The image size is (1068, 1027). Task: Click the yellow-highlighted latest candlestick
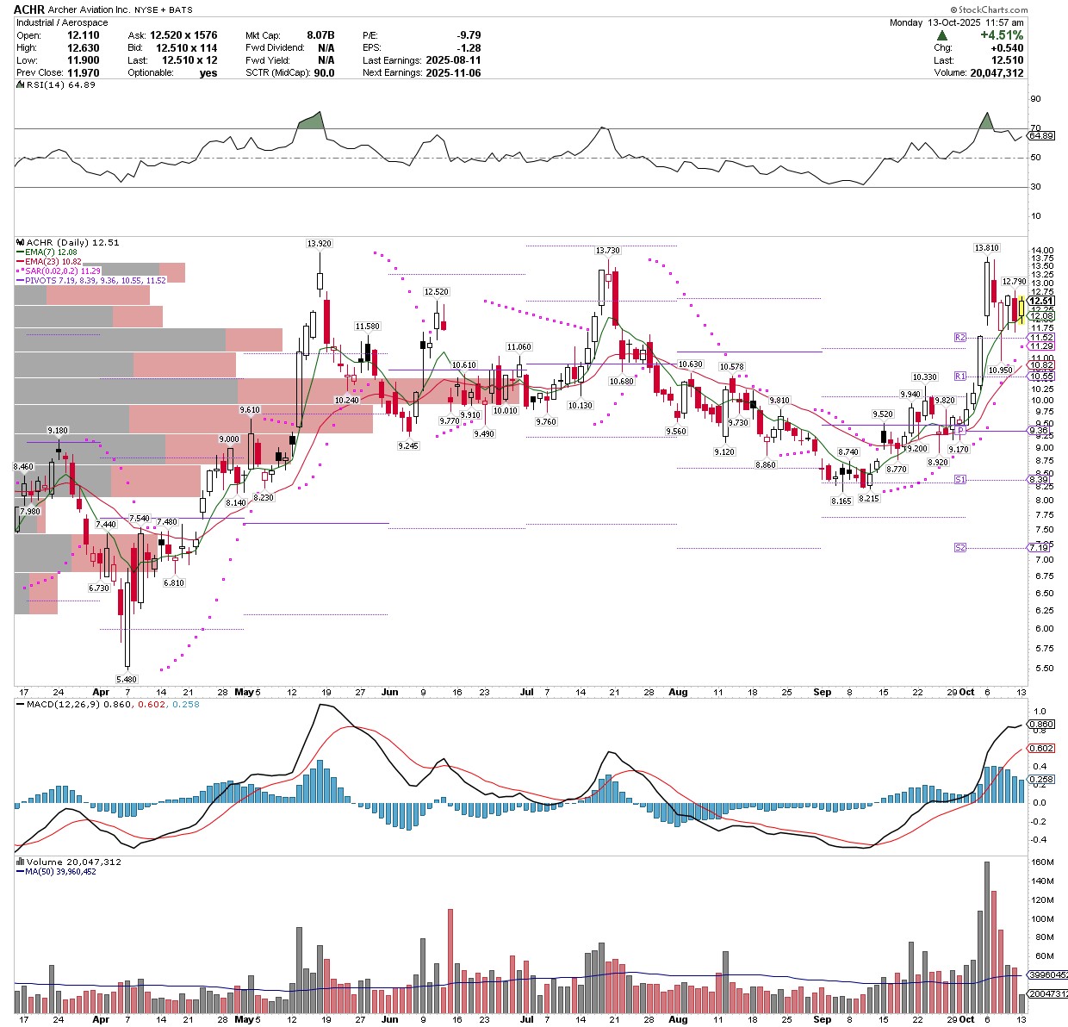pyautogui.click(x=1021, y=309)
